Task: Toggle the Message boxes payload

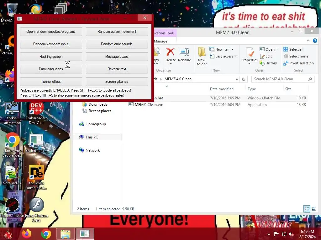Action: click(x=117, y=57)
